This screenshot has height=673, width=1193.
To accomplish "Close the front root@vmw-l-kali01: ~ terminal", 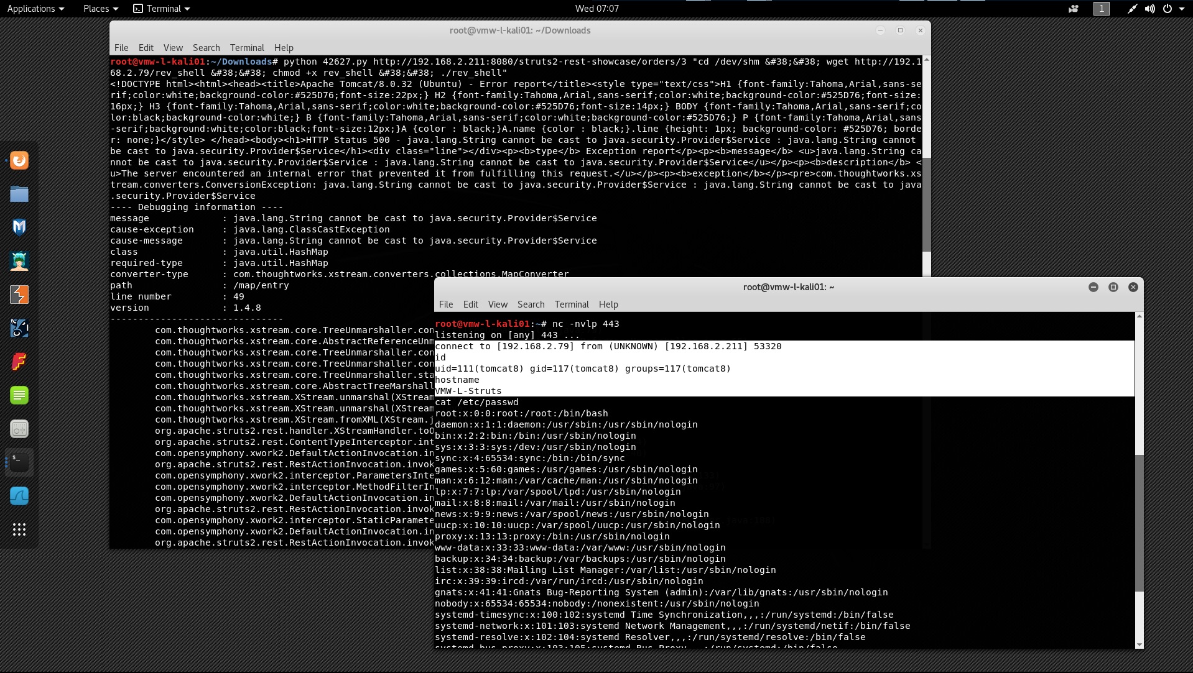I will pos(1133,287).
